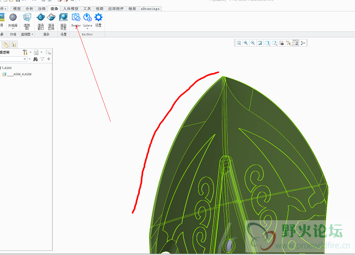Viewport: 355px width, 255px height.
Task: Open Datum Display Filters icon
Action: (x=288, y=43)
